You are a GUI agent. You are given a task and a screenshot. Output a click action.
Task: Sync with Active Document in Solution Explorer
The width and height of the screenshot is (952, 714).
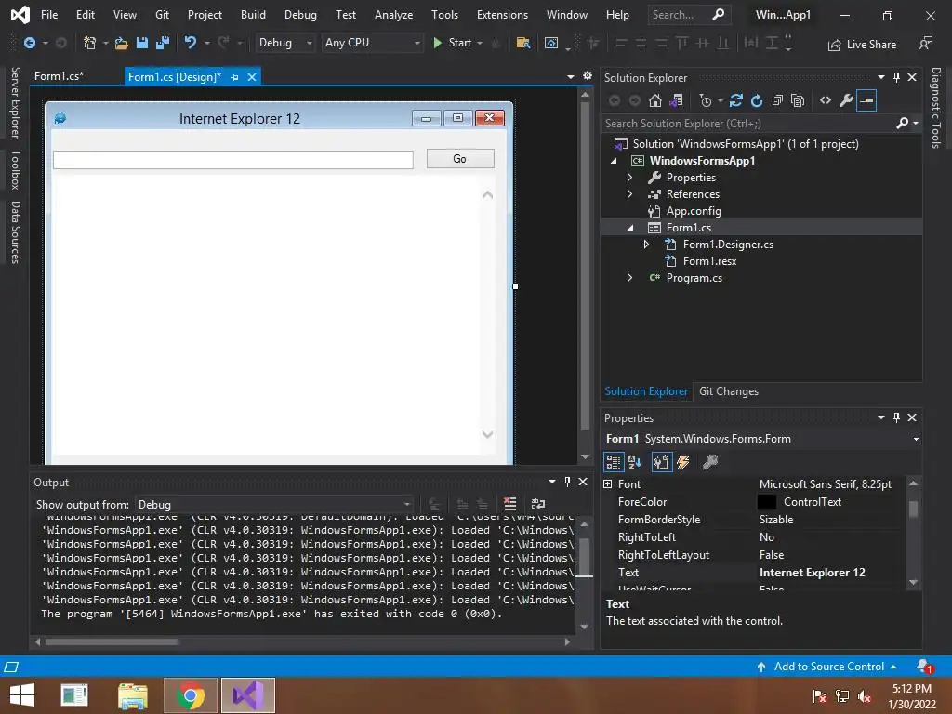coord(736,100)
